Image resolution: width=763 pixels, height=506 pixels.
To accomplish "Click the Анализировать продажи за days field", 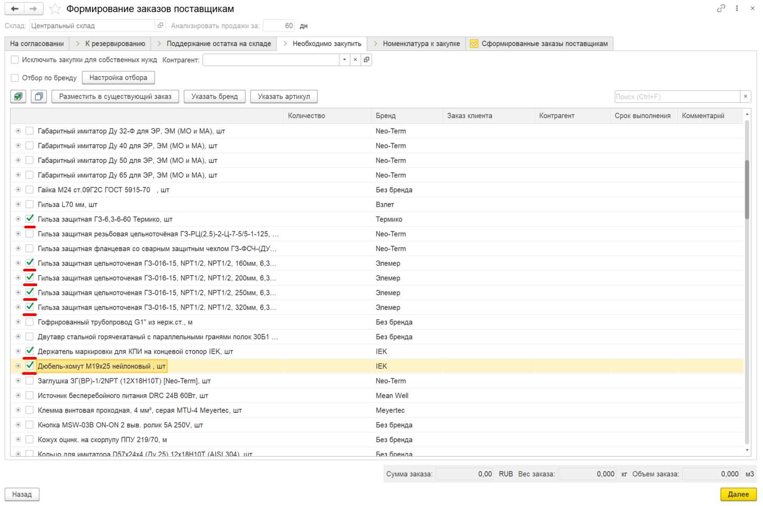I will click(279, 26).
